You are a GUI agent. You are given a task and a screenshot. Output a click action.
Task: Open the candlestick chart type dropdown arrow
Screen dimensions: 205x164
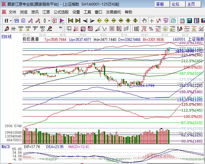[x=49, y=21]
